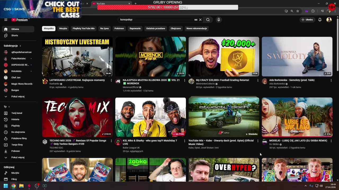Open MiniminterCollects channel link
Image resolution: width=339 pixels, height=190 pixels.
205,84
